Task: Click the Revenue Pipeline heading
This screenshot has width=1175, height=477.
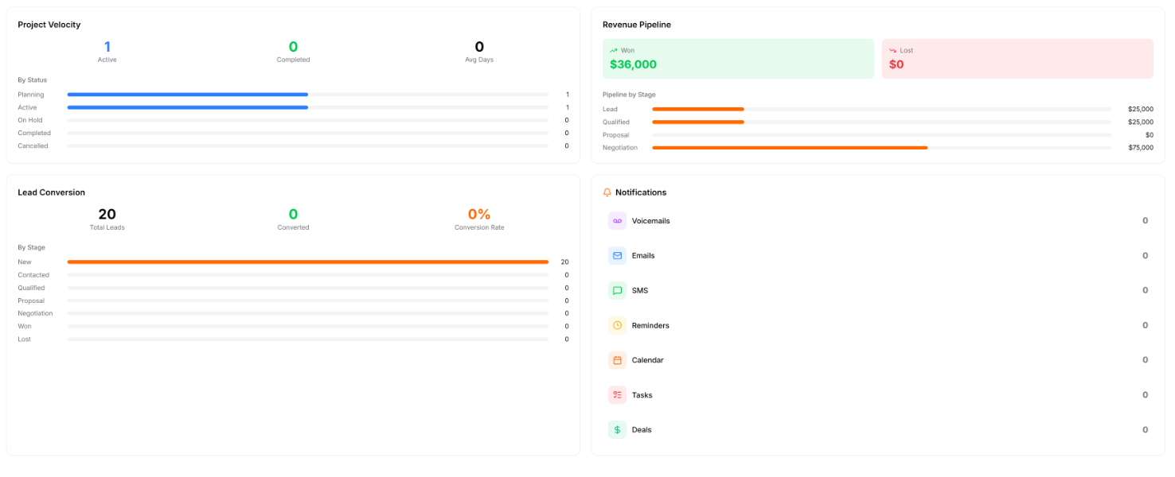Action: [x=636, y=25]
